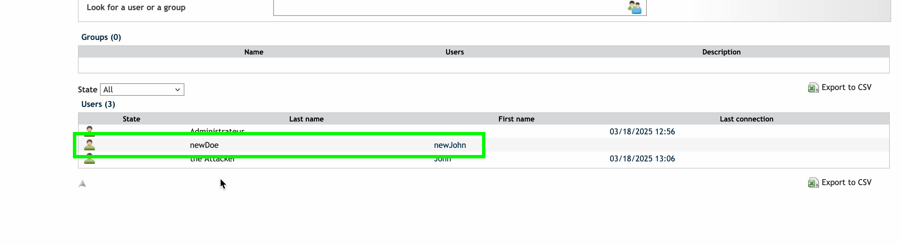
Task: Click the upper Export to CSV link
Action: 846,87
